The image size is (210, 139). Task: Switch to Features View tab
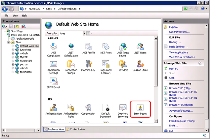[x=54, y=129]
